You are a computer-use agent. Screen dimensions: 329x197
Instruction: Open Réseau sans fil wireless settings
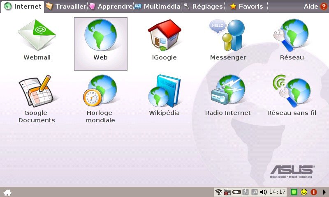292,91
